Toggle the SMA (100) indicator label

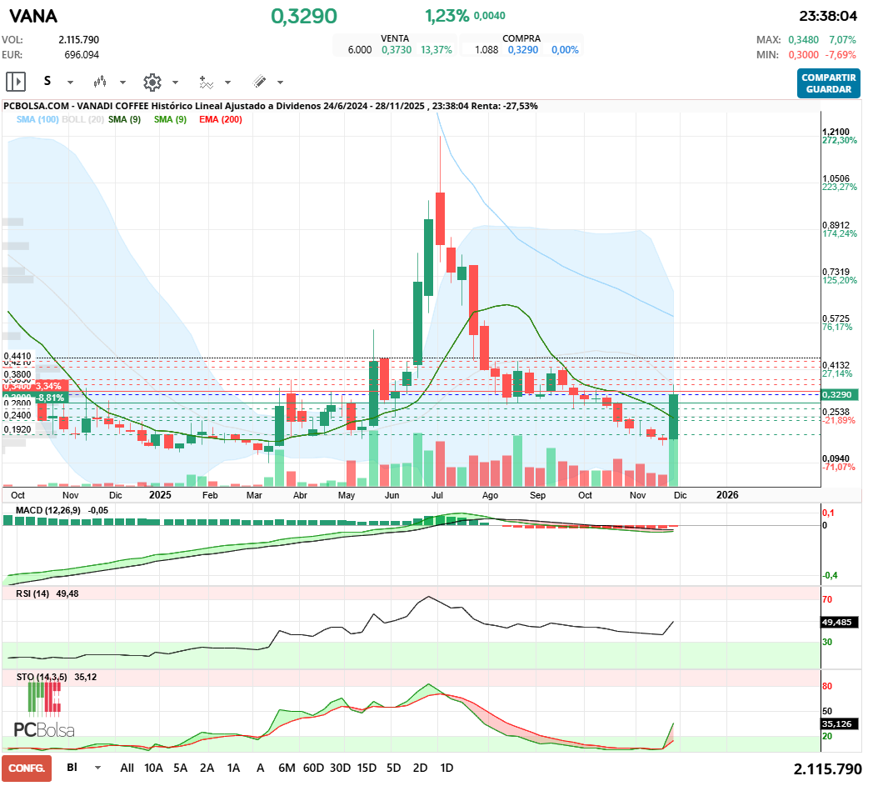click(x=37, y=119)
